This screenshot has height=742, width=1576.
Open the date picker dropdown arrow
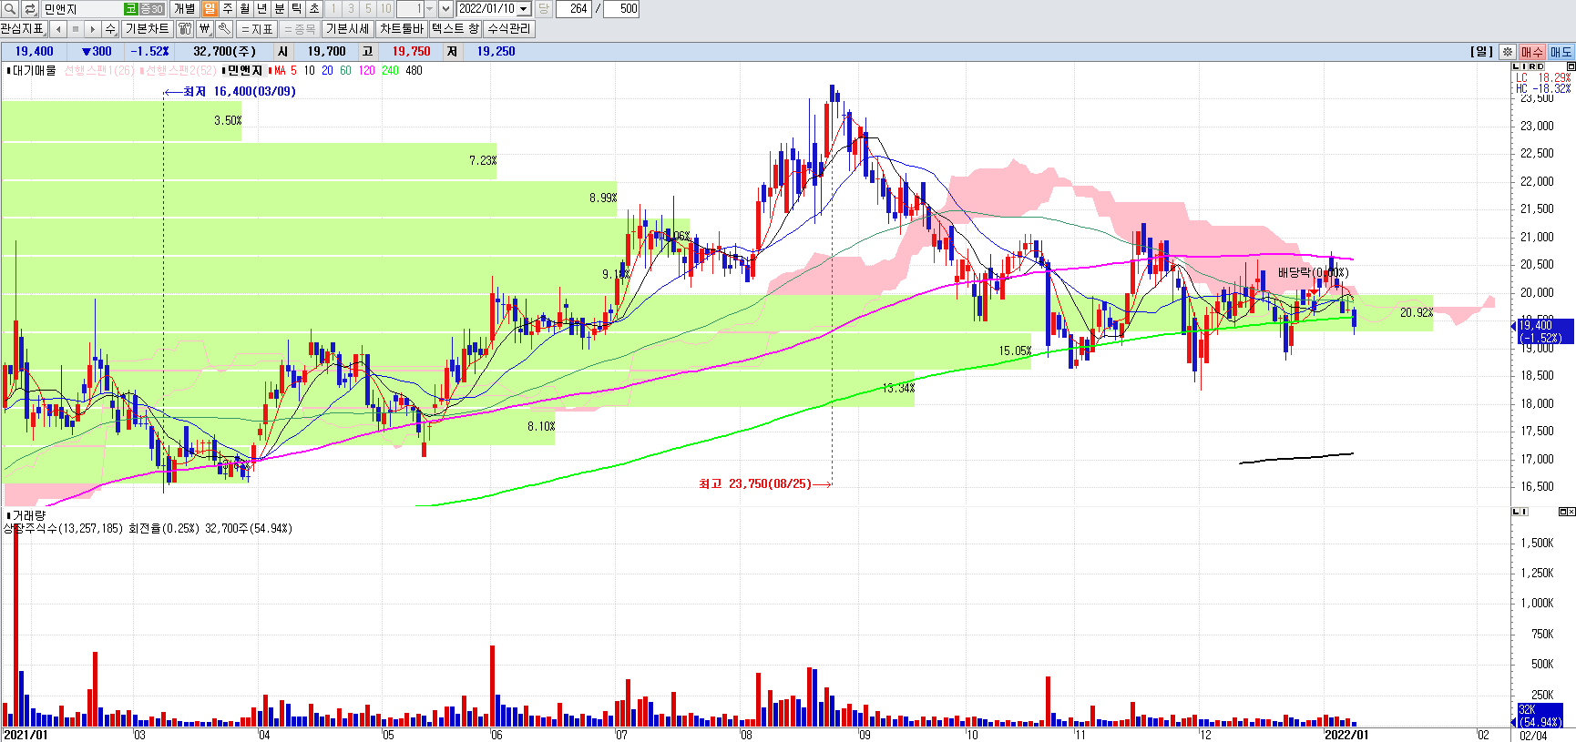(x=524, y=9)
